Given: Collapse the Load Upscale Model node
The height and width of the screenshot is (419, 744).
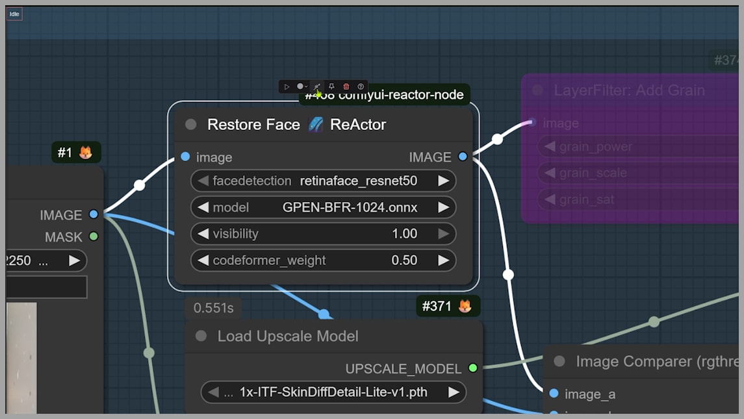Looking at the screenshot, I should [x=201, y=336].
